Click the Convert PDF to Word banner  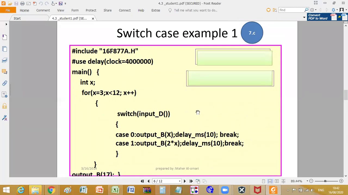(x=328, y=17)
